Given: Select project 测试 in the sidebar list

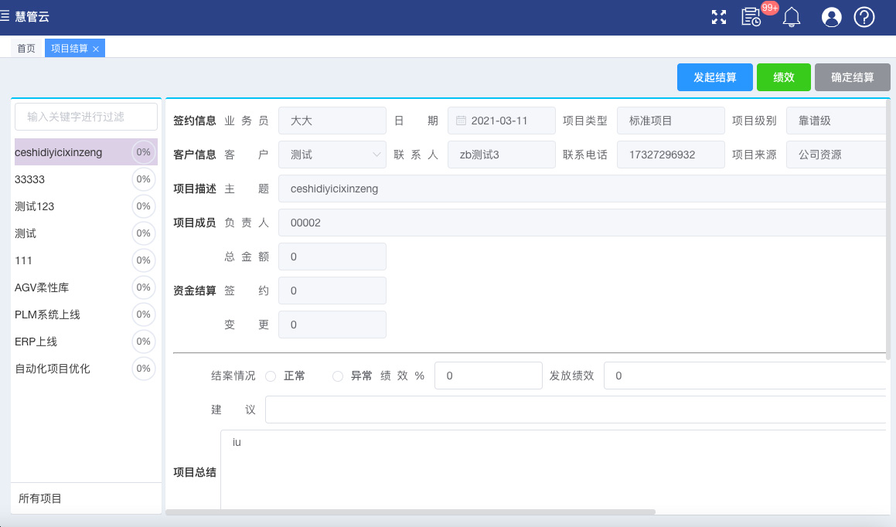Looking at the screenshot, I should pos(86,233).
